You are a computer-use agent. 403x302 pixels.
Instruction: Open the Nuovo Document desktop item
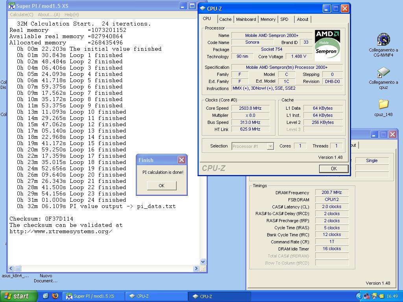point(46,278)
